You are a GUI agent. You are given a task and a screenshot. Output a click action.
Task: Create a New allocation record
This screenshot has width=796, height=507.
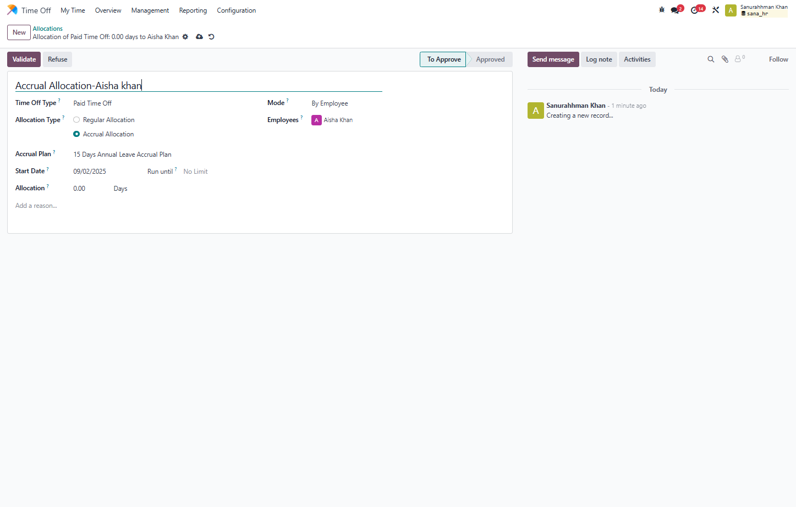[x=19, y=32]
